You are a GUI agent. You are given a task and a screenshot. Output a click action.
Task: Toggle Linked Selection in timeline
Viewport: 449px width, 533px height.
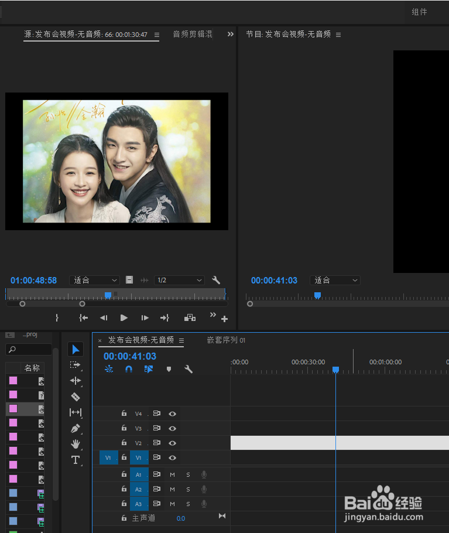click(149, 369)
